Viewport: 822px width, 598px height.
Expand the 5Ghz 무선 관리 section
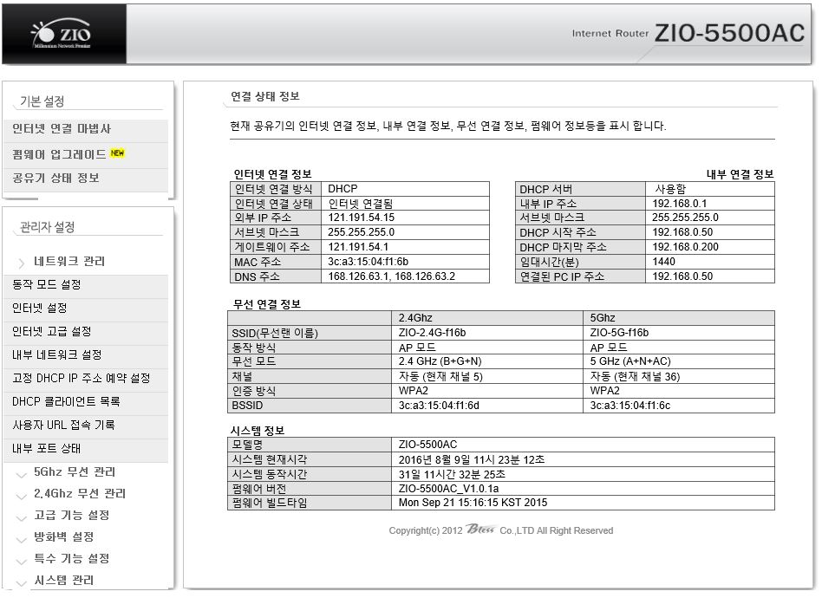(x=74, y=472)
